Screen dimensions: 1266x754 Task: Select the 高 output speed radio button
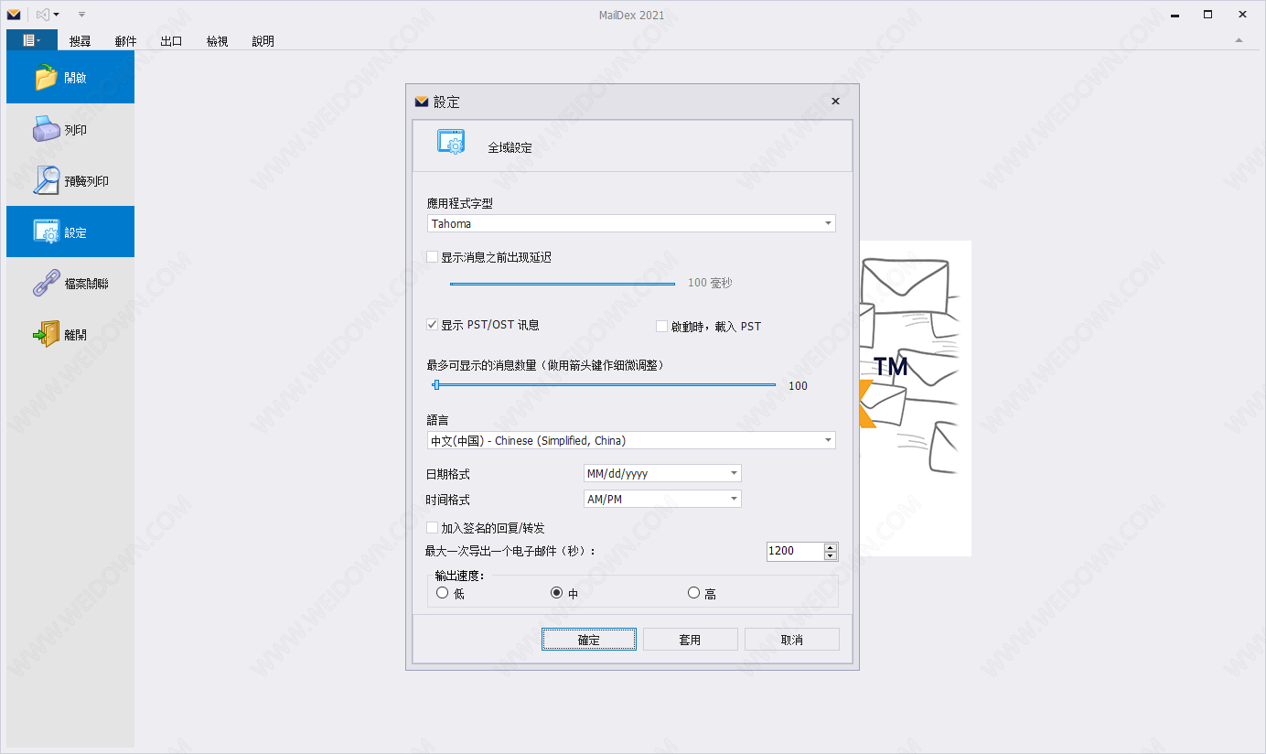[693, 593]
